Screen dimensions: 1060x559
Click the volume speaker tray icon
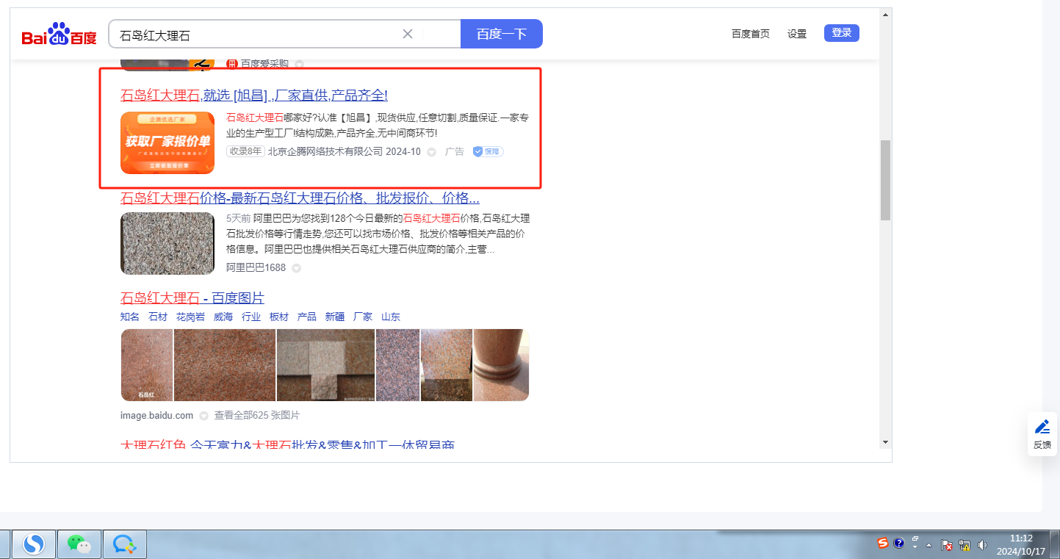point(982,546)
